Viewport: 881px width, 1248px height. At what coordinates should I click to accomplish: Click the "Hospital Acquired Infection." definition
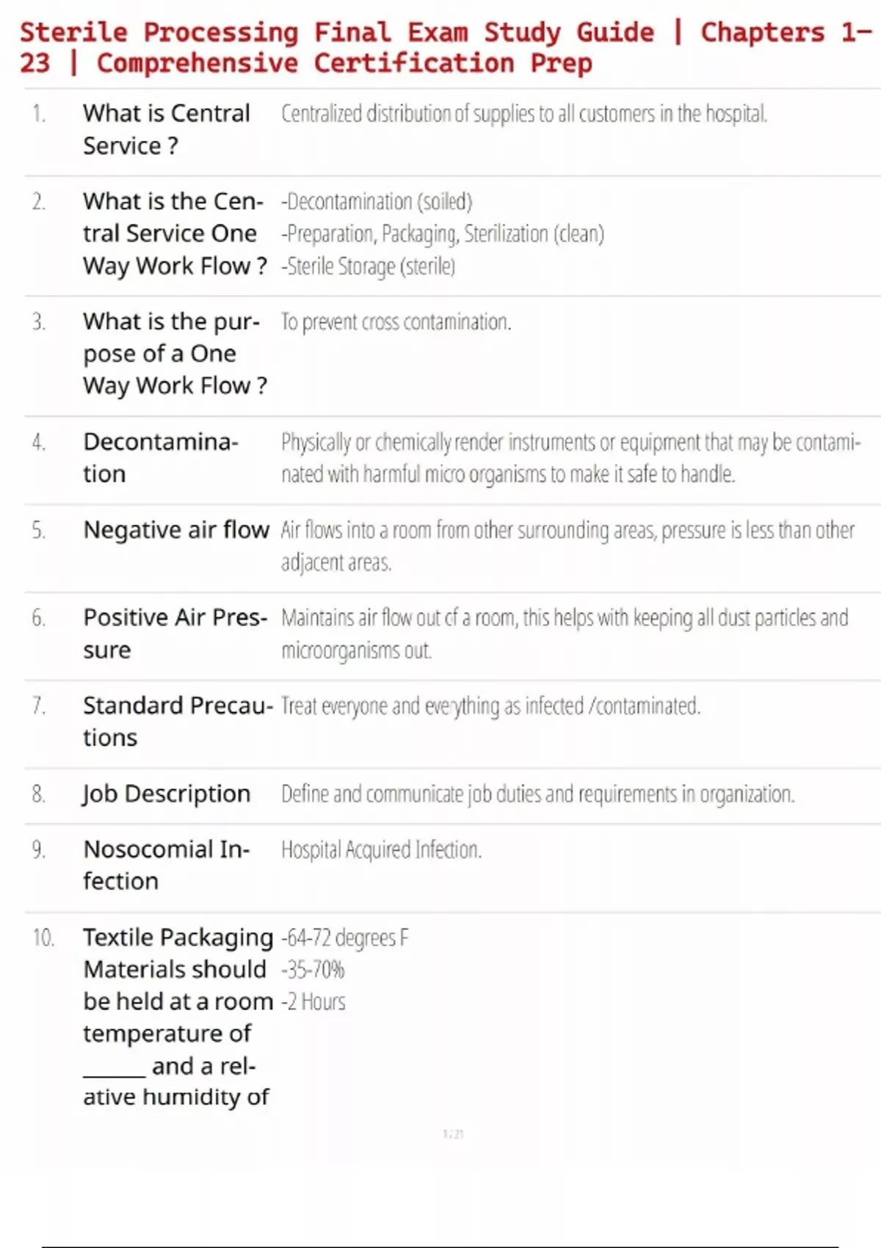pos(381,849)
